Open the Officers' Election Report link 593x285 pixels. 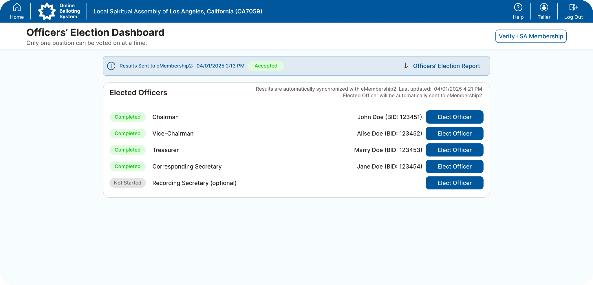coord(446,66)
